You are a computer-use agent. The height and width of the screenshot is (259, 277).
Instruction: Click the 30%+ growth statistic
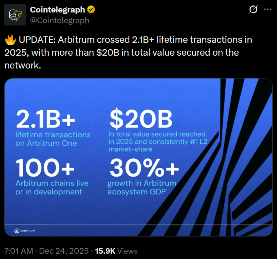pyautogui.click(x=144, y=168)
